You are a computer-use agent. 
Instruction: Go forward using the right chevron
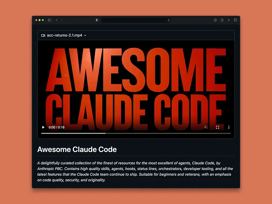62,20
